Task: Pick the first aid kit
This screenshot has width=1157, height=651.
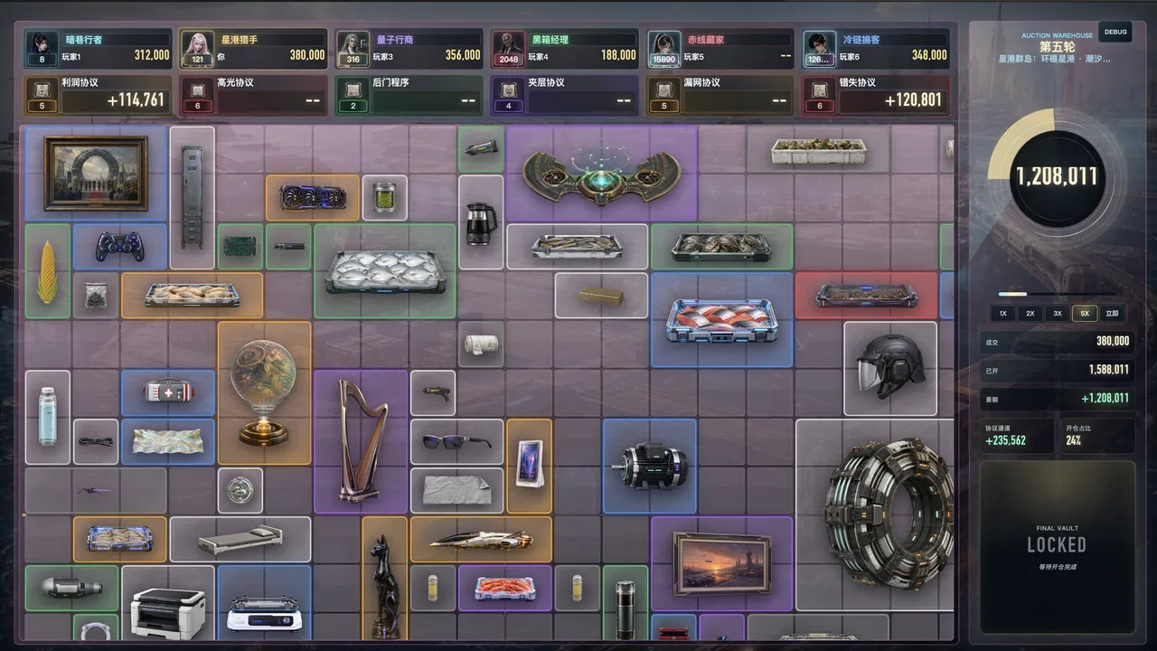Action: (168, 392)
